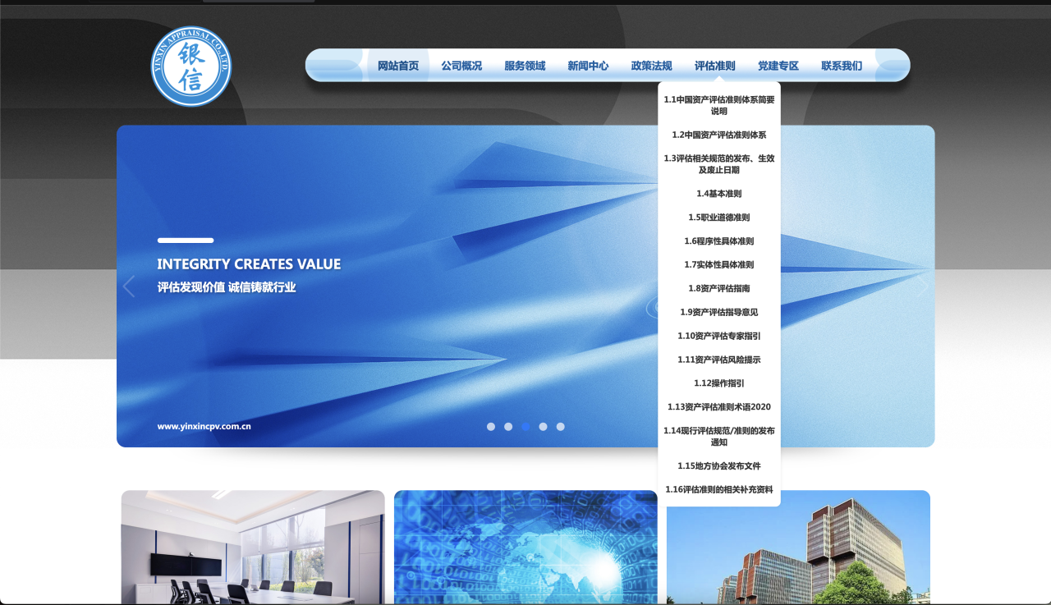Image resolution: width=1051 pixels, height=605 pixels.
Task: Go to 新闻中心 in the nav bar
Action: coord(588,66)
